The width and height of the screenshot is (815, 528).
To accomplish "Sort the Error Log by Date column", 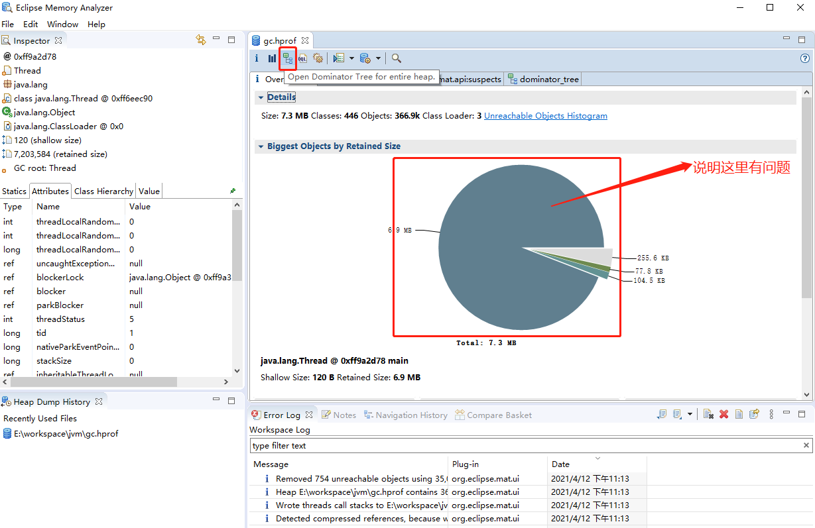I will pyautogui.click(x=597, y=464).
